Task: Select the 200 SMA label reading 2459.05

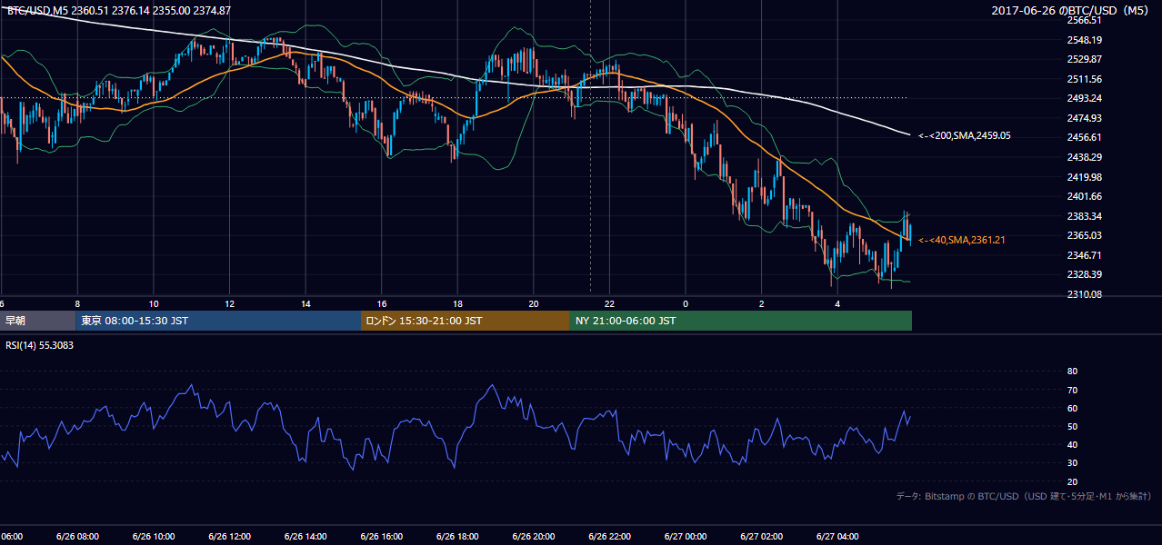Action: [x=965, y=135]
